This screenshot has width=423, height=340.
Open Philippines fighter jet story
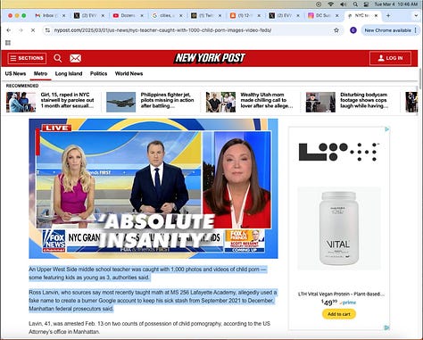tap(167, 100)
